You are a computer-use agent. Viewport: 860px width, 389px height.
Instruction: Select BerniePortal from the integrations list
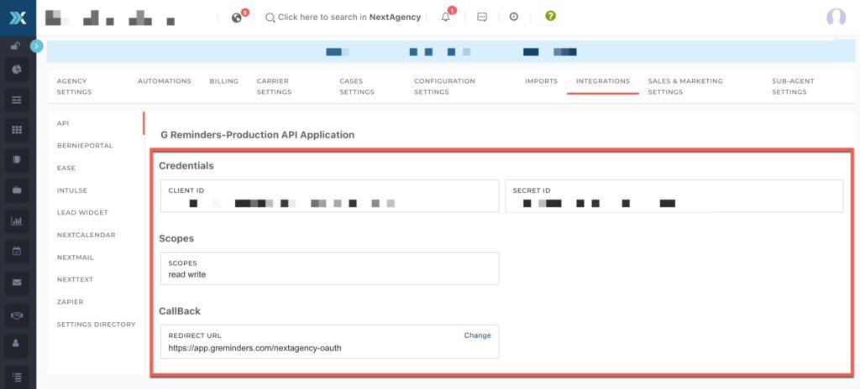tap(85, 146)
